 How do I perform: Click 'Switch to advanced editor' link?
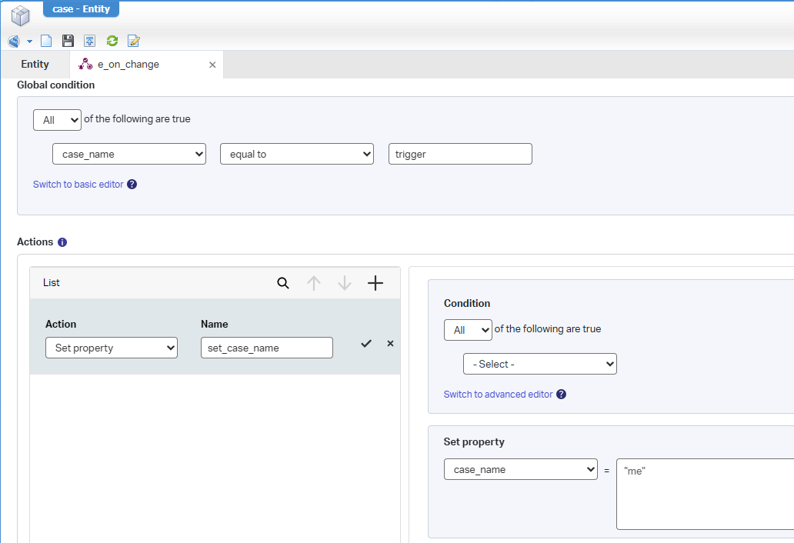498,395
